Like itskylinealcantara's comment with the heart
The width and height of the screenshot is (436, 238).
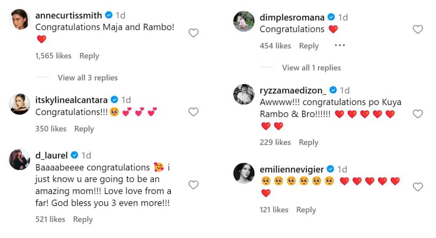point(193,112)
